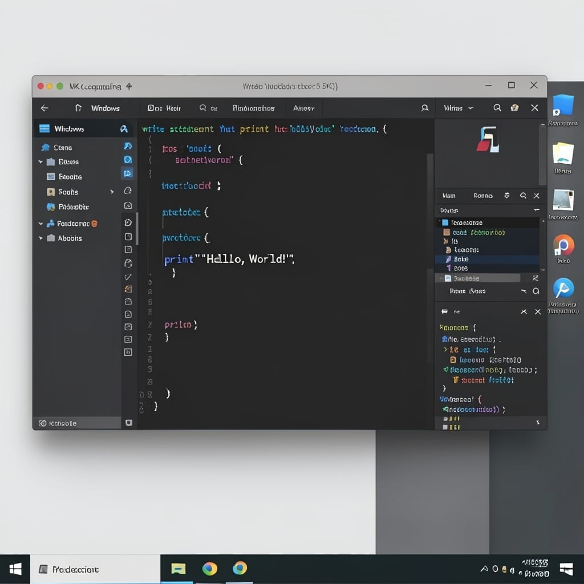Click the back arrow in the toolbar
This screenshot has height=584, width=584.
coord(44,108)
